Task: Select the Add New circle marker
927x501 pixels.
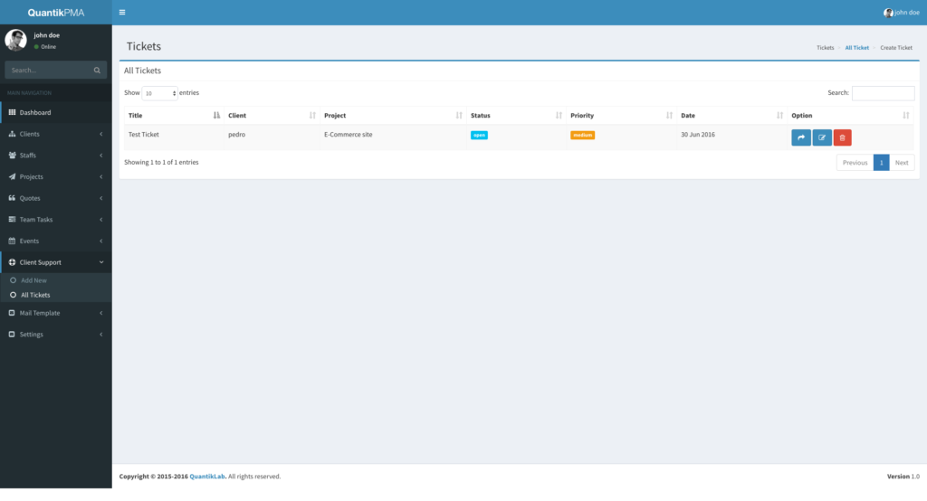Action: point(13,280)
